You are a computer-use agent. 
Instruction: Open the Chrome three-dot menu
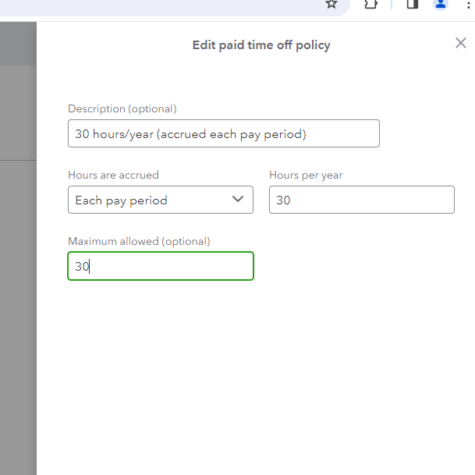coord(467,4)
